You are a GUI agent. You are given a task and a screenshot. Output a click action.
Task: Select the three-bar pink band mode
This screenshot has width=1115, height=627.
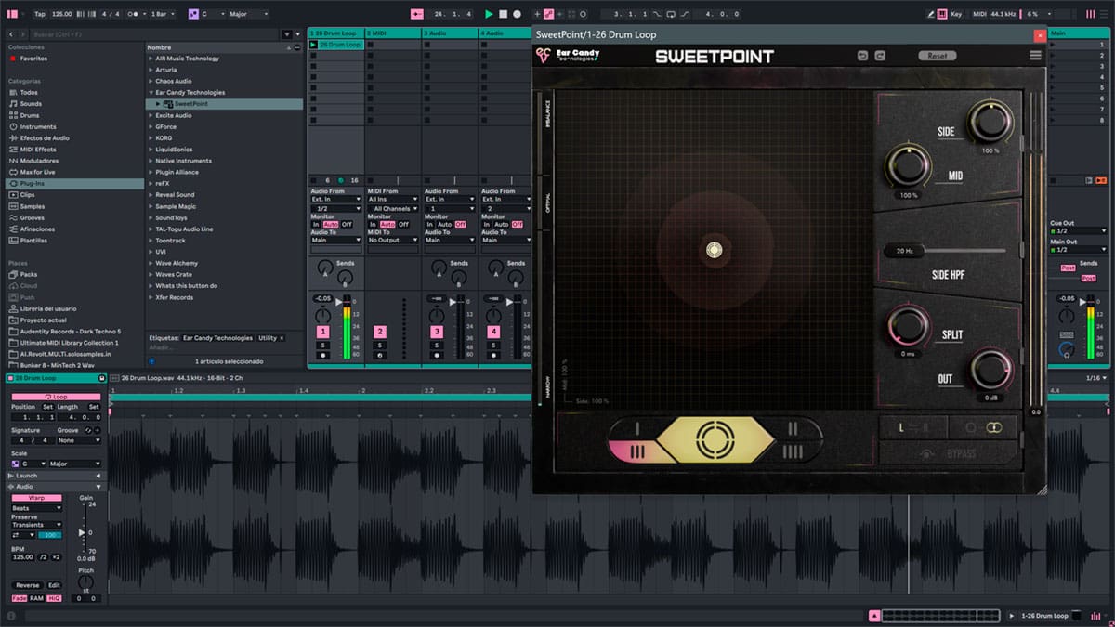click(637, 451)
